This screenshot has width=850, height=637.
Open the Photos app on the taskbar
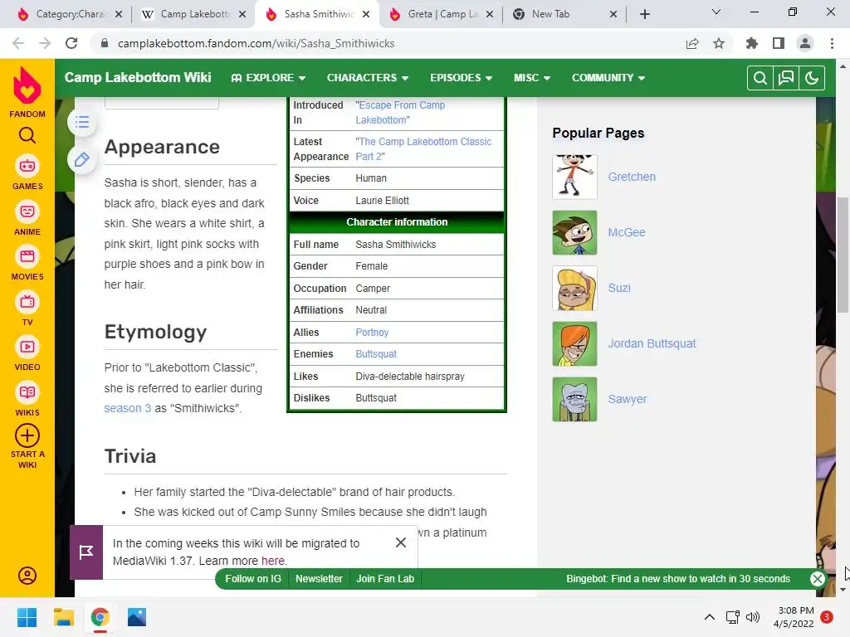tap(137, 617)
